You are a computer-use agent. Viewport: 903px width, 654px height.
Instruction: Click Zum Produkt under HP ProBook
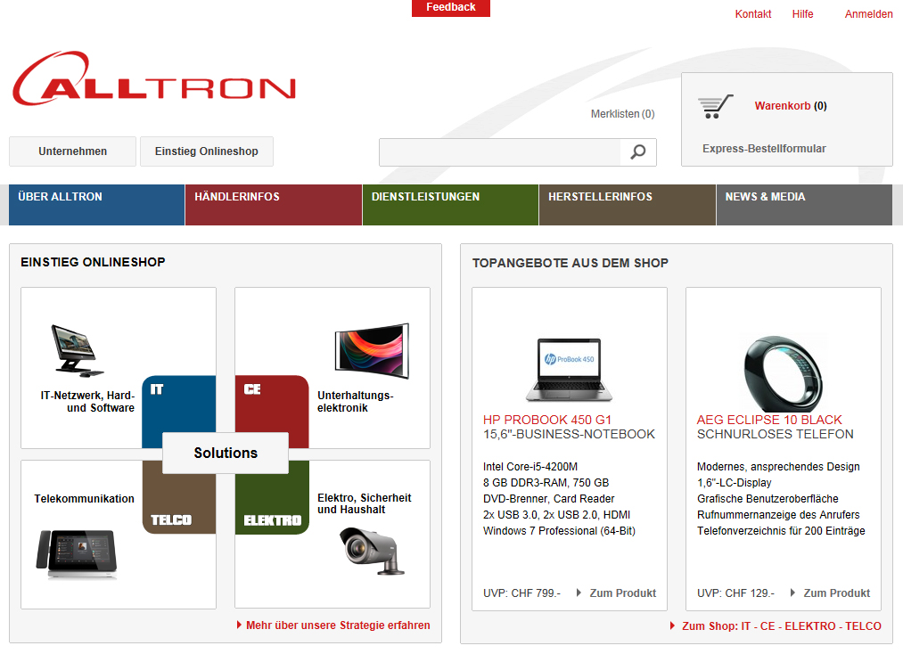pos(622,593)
